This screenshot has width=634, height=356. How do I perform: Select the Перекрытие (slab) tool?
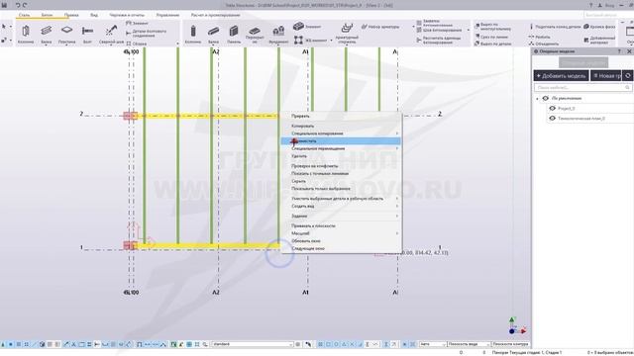coord(255,35)
